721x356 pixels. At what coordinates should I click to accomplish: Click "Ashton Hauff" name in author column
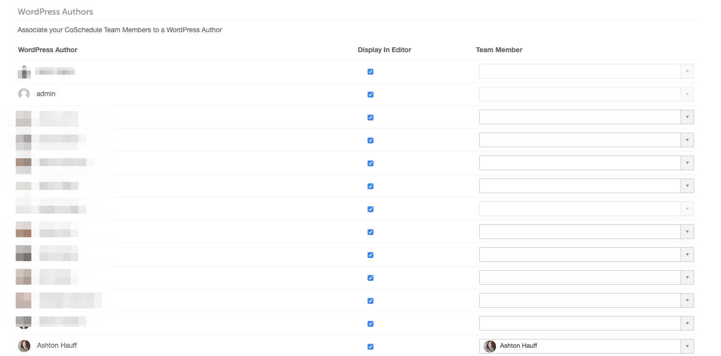pyautogui.click(x=57, y=345)
